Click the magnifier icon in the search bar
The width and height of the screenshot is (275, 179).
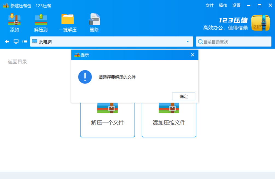[201, 41]
